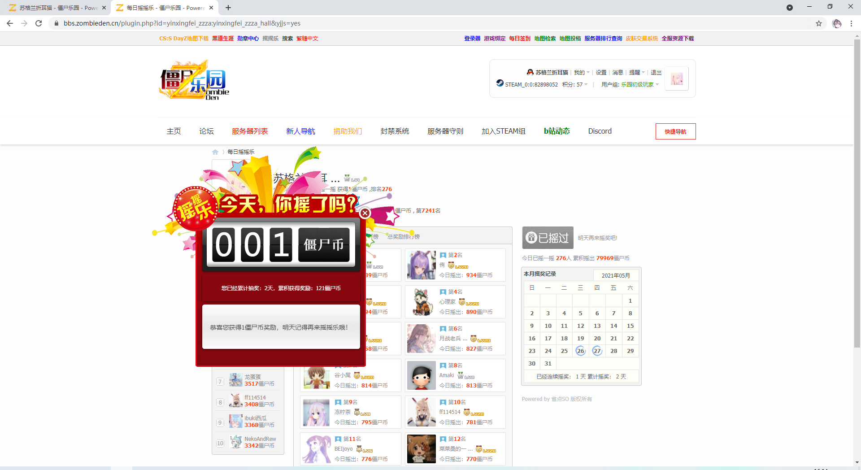Screen dimensions: 861x470
Task: Click the 快捷导航 button
Action: [675, 131]
